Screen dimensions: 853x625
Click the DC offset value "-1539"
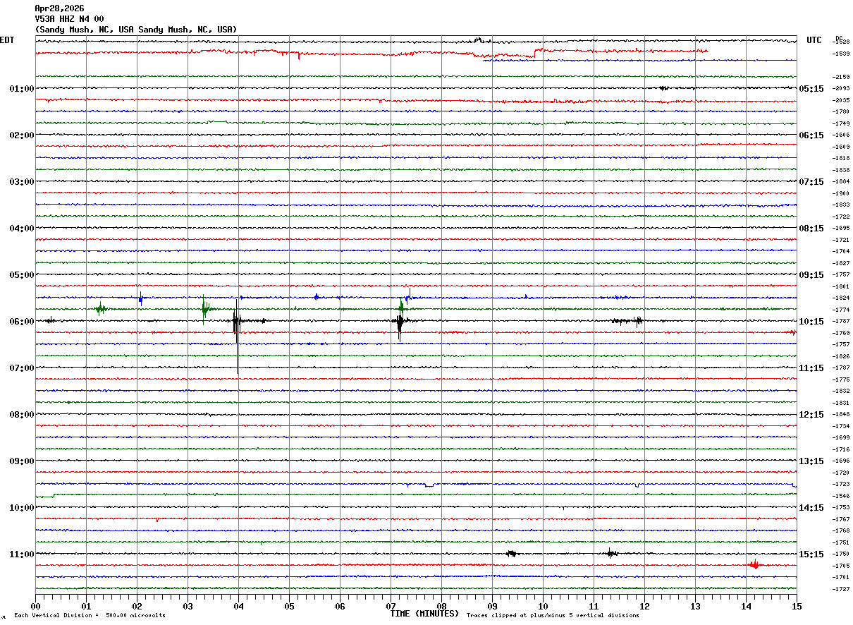tap(841, 54)
